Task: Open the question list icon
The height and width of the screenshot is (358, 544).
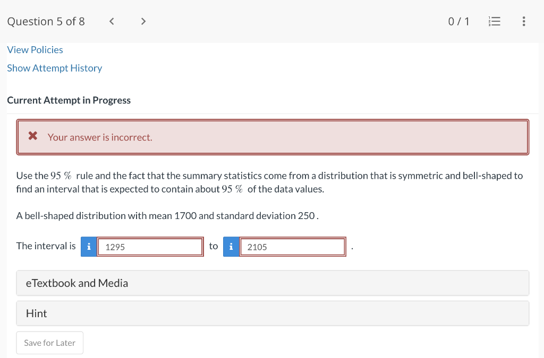Action: click(495, 21)
